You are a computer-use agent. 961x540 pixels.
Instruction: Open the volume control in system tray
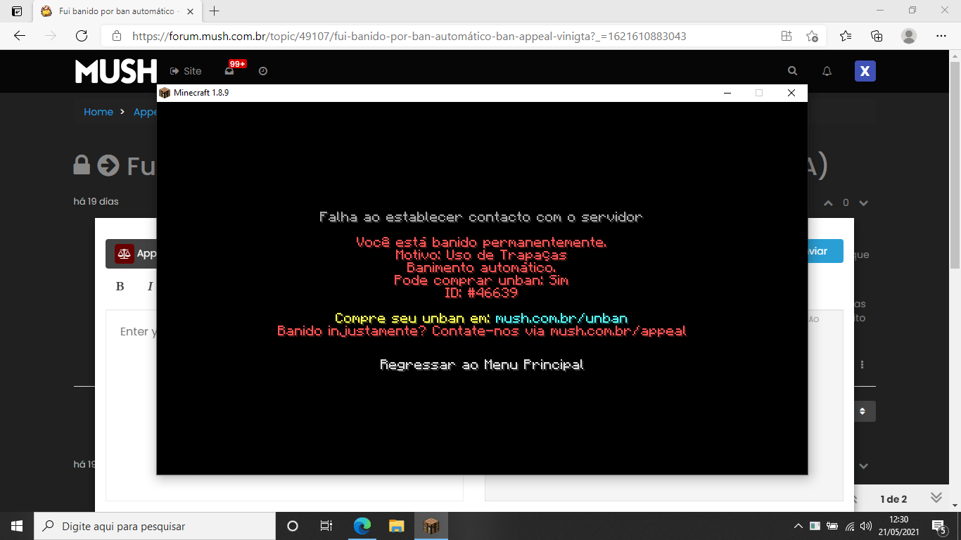(866, 526)
